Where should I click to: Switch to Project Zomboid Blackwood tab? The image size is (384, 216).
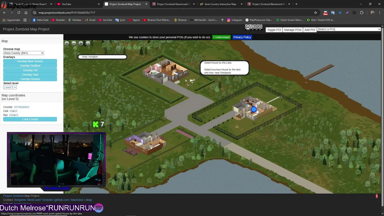point(269,4)
